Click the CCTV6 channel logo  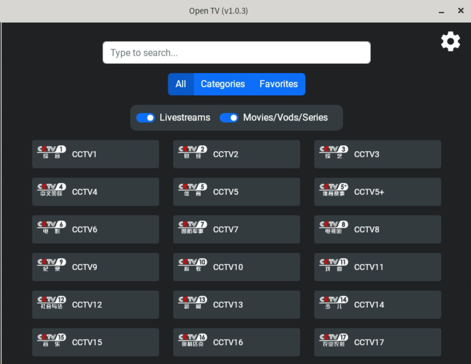point(52,228)
